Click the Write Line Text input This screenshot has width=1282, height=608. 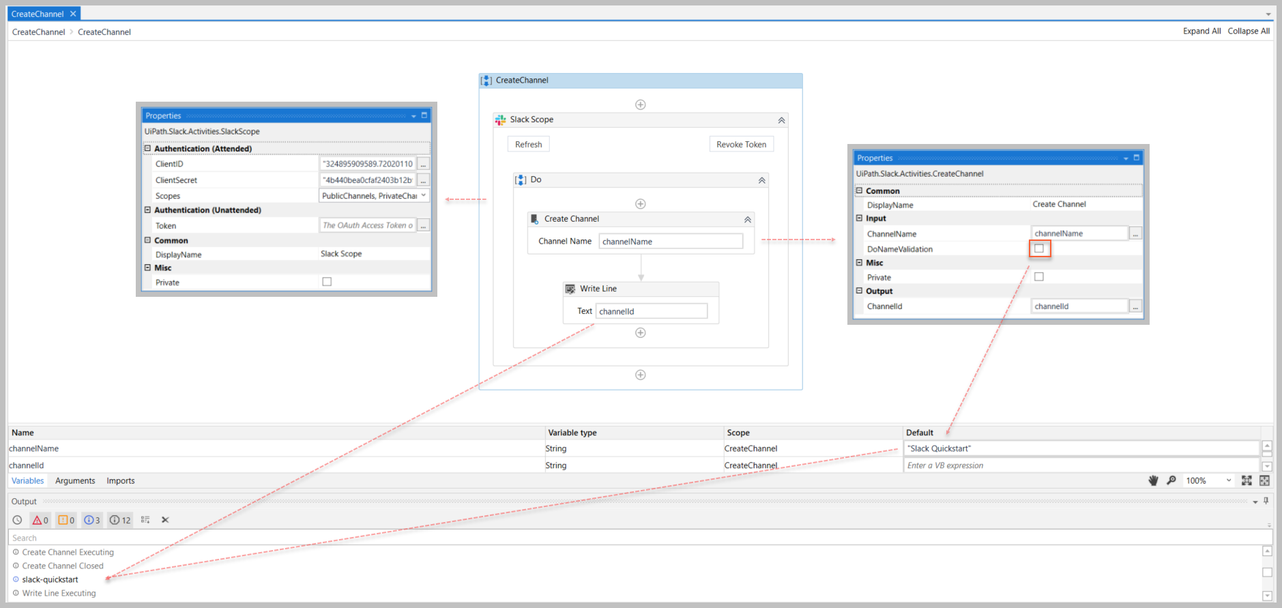pyautogui.click(x=652, y=311)
